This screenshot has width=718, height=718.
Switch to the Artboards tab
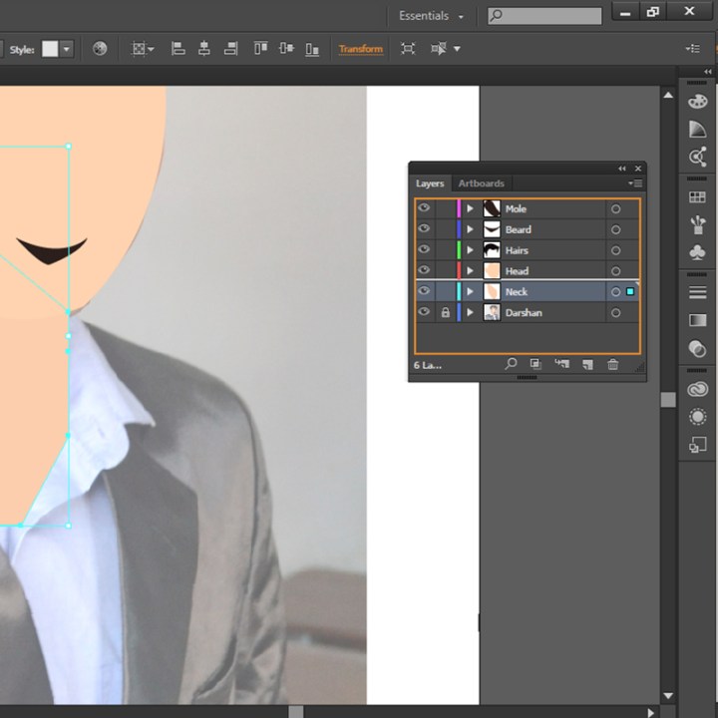[481, 183]
